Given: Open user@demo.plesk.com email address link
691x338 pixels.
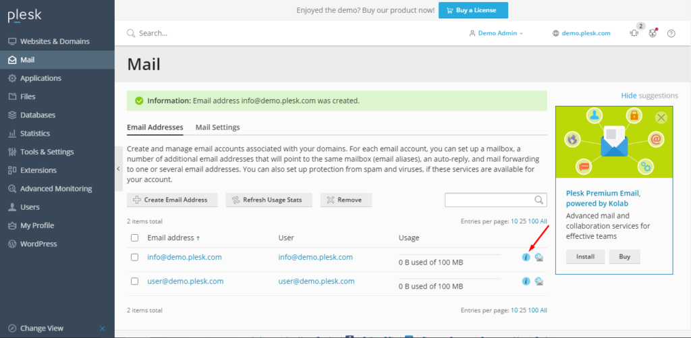Looking at the screenshot, I should [x=186, y=281].
